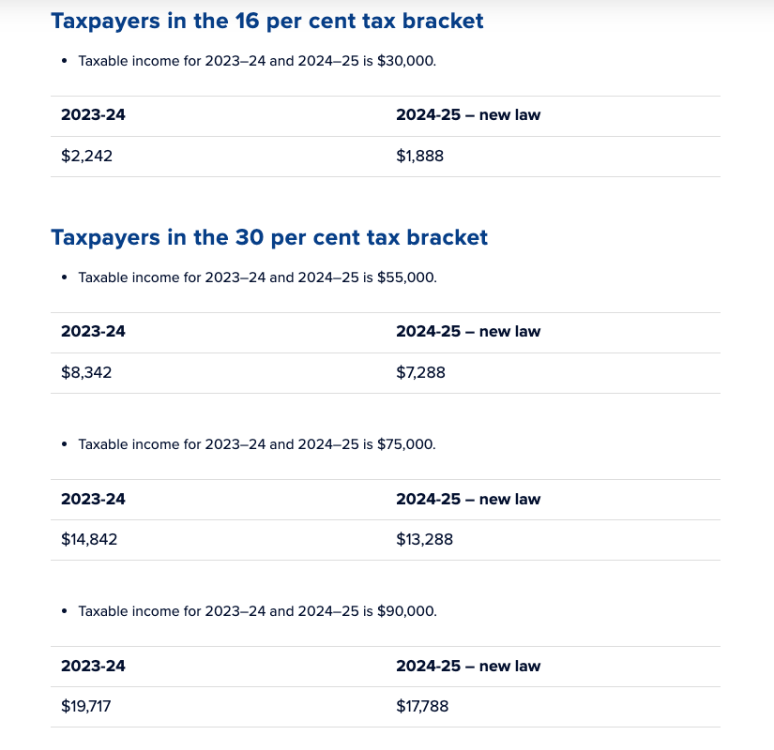The height and width of the screenshot is (750, 774).
Task: Select the $8,342 table cell
Action: point(87,373)
